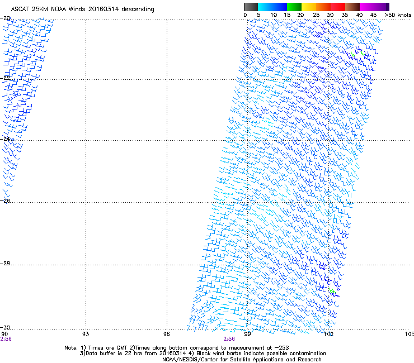Click the '90' longitude axis label
Screen dimensions: 414x363
pyautogui.click(x=4, y=335)
